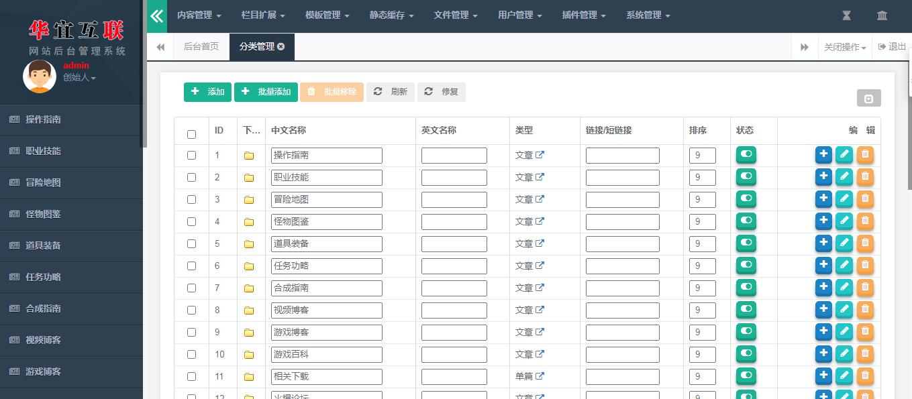Image resolution: width=912 pixels, height=399 pixels.
Task: Add a subcategory with plus icon in row 操作指南
Action: tap(823, 155)
